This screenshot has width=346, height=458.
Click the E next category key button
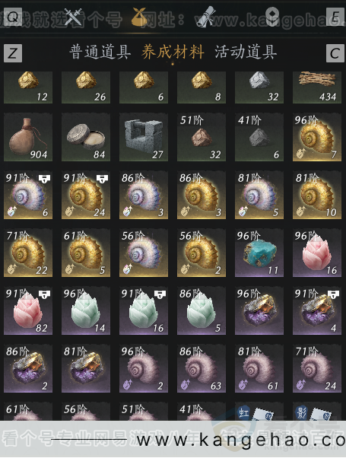[x=335, y=17]
